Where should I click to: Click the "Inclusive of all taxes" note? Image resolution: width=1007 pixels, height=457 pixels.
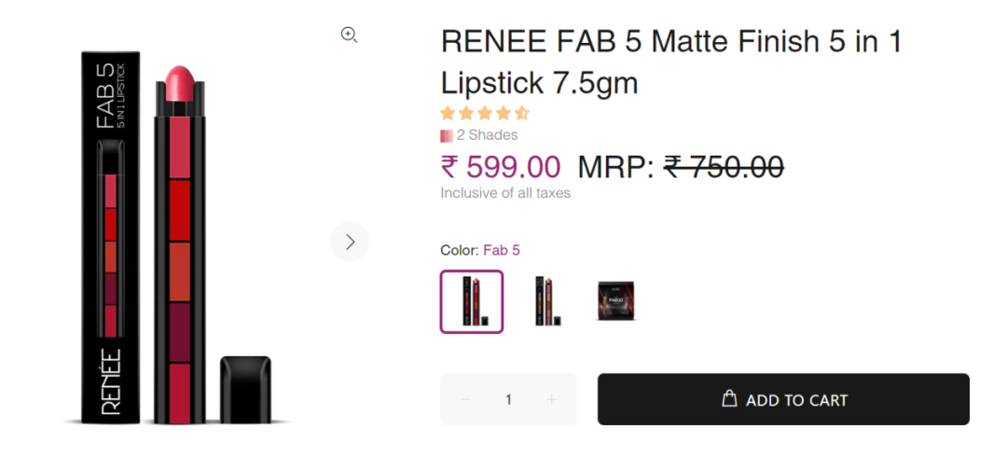pyautogui.click(x=505, y=193)
